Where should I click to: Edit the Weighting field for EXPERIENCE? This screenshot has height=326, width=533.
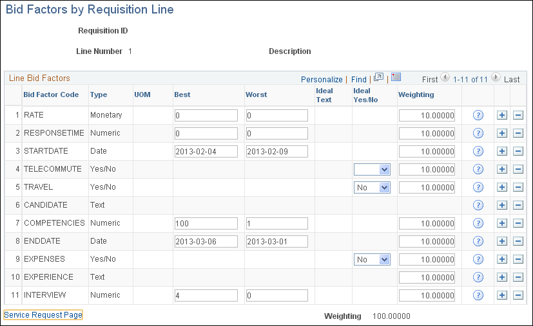click(x=427, y=277)
